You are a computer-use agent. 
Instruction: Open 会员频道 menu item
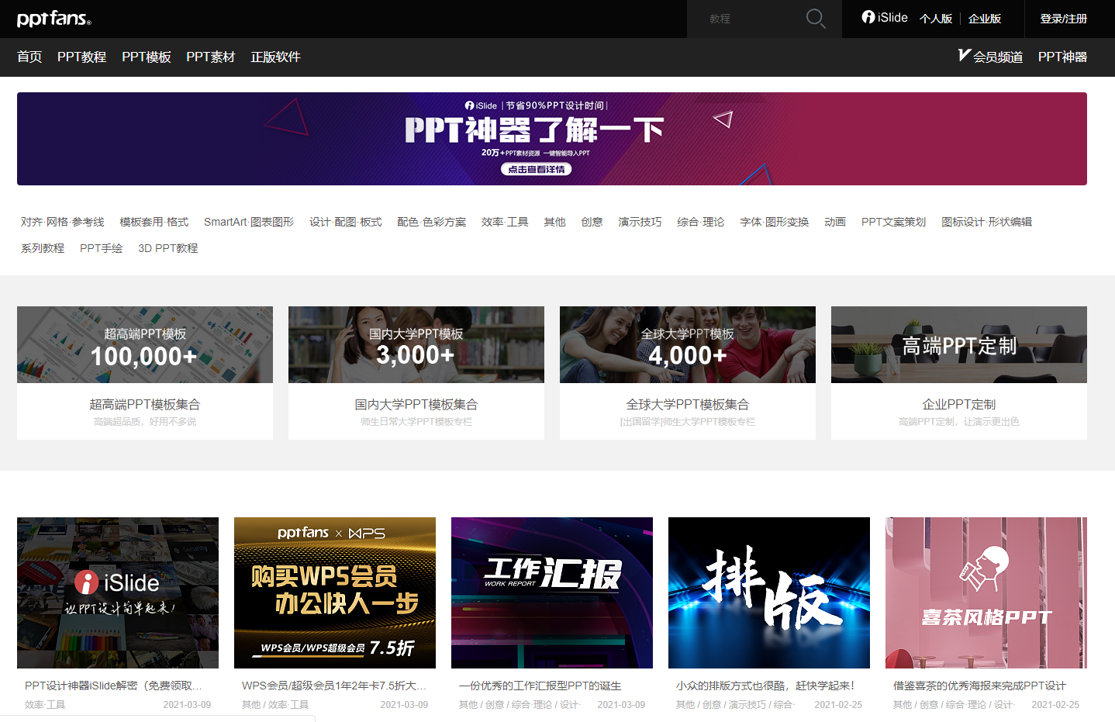tap(990, 57)
